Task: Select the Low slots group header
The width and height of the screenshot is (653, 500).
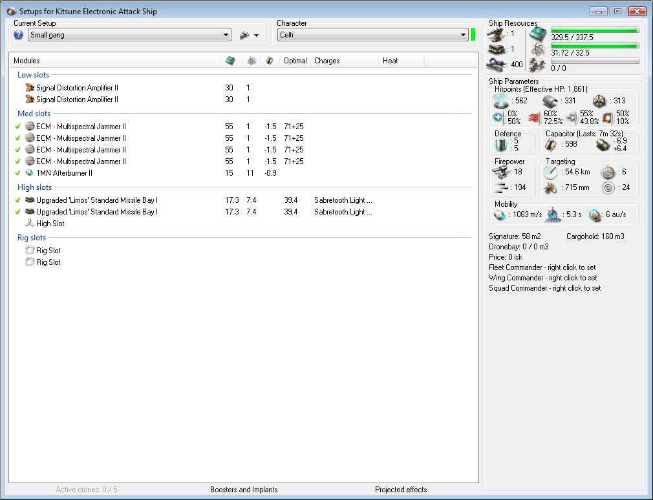Action: (x=34, y=75)
